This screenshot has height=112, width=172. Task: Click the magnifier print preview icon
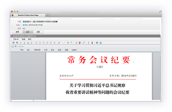tap(28, 43)
